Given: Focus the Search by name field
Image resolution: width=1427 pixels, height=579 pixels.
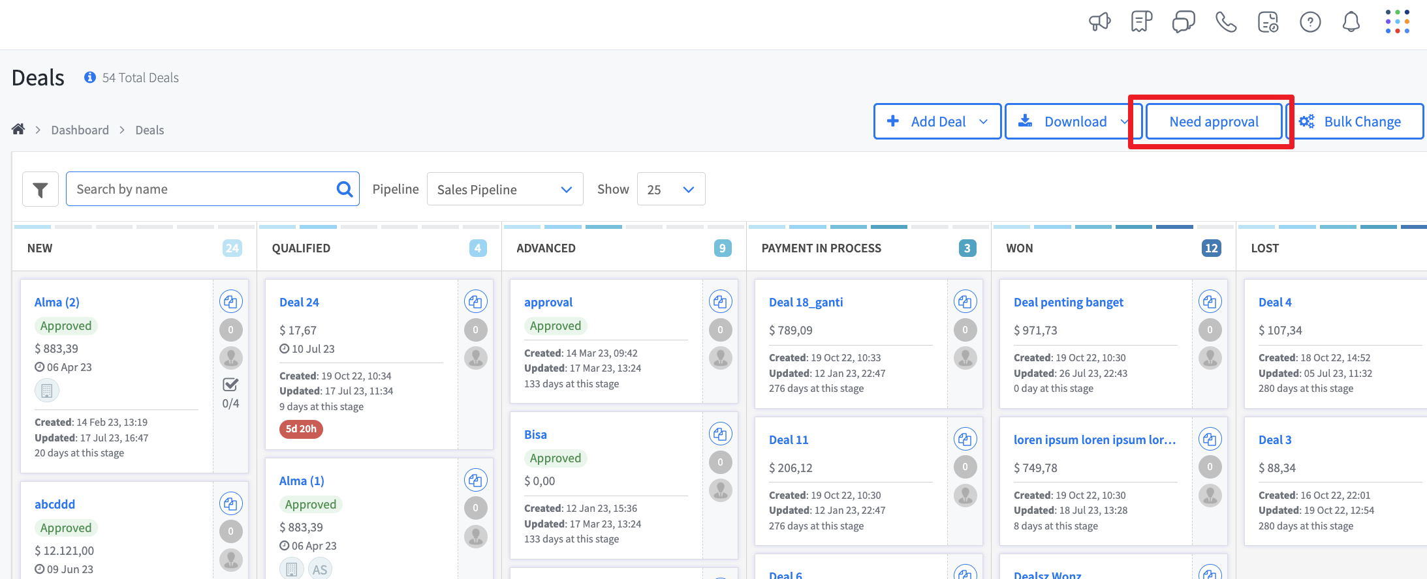Looking at the screenshot, I should [212, 189].
